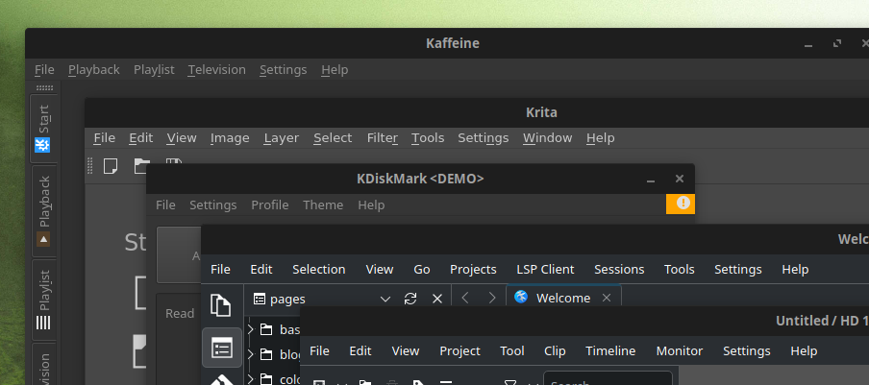Reload the pages project in Kate

[410, 299]
